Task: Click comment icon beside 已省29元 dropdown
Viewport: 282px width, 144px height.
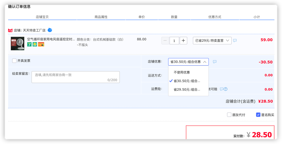Action: coord(235,41)
